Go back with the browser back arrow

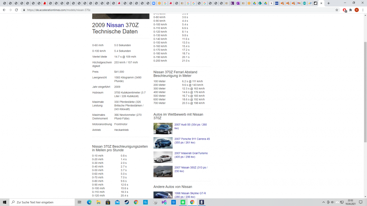[x=4, y=10]
